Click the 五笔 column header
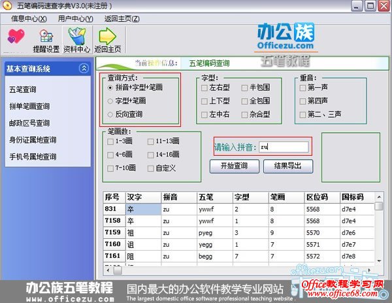The height and width of the screenshot is (303, 392). click(215, 198)
